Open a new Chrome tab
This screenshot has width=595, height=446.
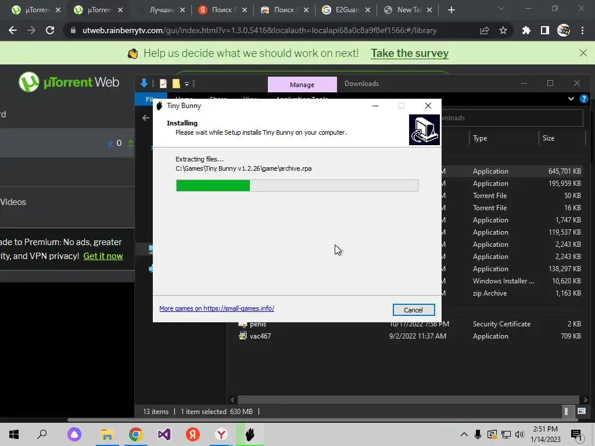pos(451,10)
